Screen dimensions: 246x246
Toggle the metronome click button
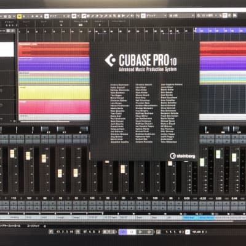(x=188, y=232)
